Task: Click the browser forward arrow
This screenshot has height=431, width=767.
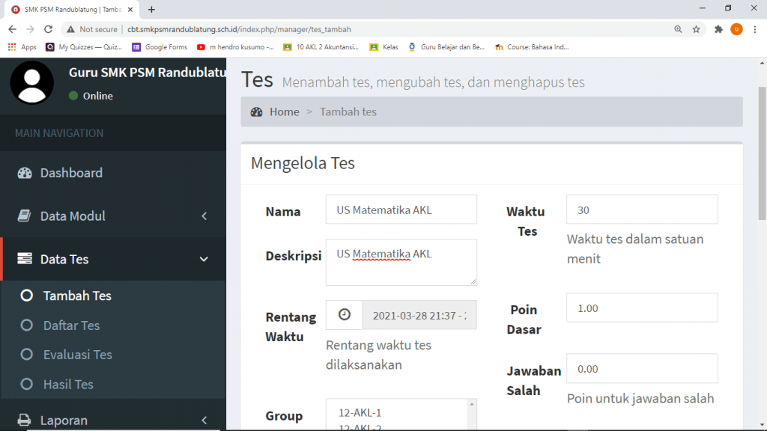Action: pos(30,29)
